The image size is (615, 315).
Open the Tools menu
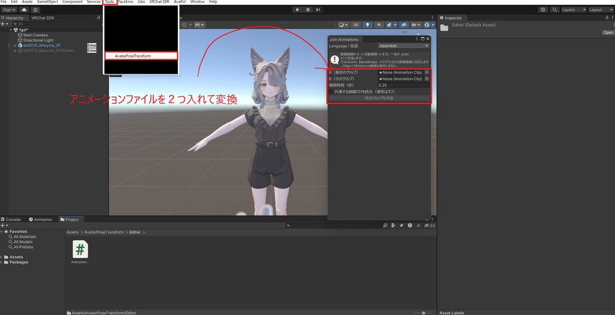tap(109, 2)
